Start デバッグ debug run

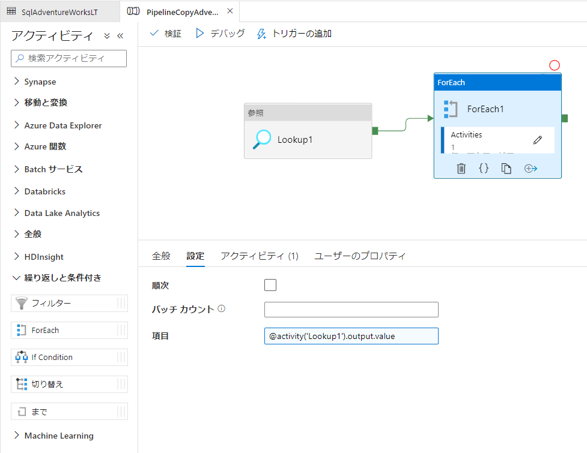(220, 34)
